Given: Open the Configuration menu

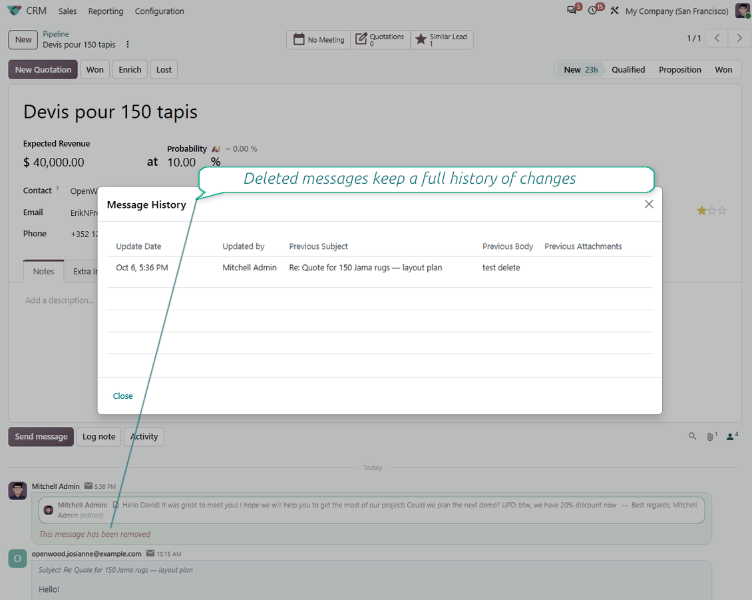Looking at the screenshot, I should tap(159, 11).
